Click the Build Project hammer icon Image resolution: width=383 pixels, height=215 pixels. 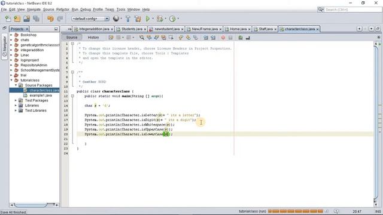(x=127, y=19)
